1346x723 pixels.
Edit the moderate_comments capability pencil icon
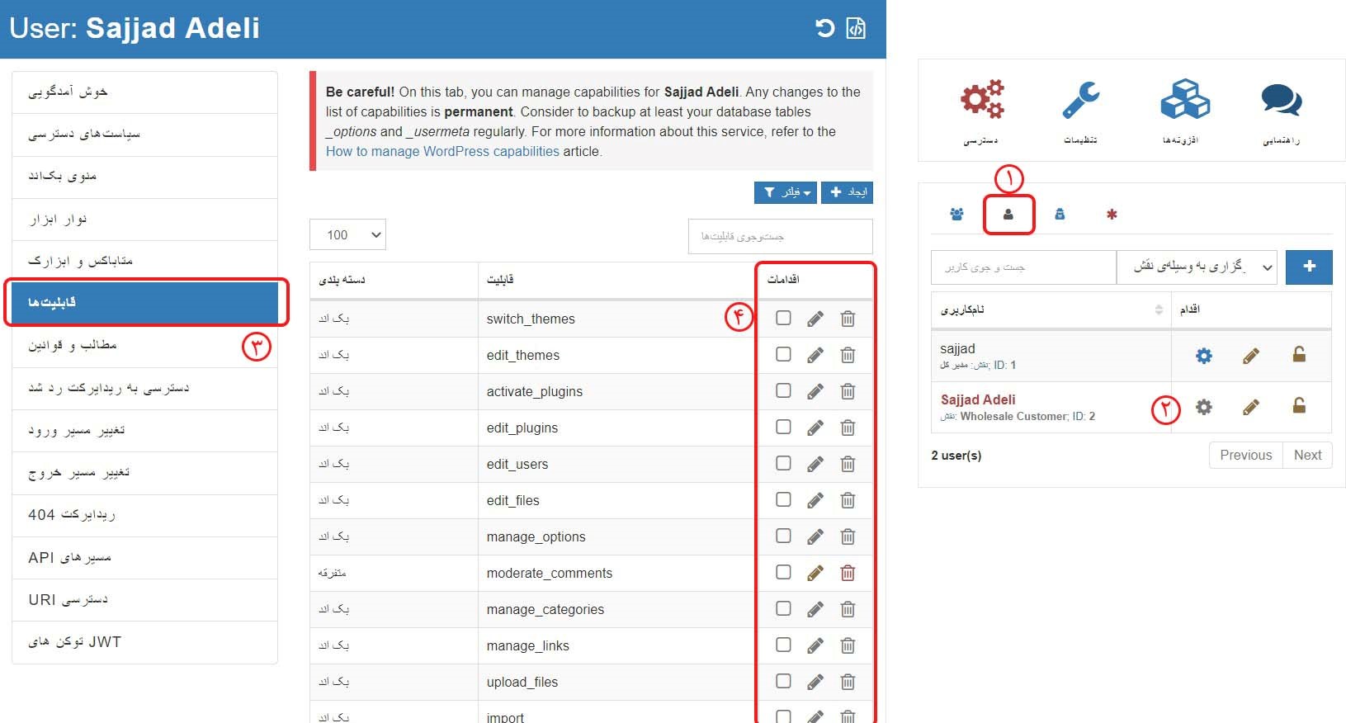pyautogui.click(x=815, y=574)
